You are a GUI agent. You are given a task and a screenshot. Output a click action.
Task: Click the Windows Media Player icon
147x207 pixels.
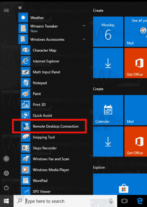[25, 170]
